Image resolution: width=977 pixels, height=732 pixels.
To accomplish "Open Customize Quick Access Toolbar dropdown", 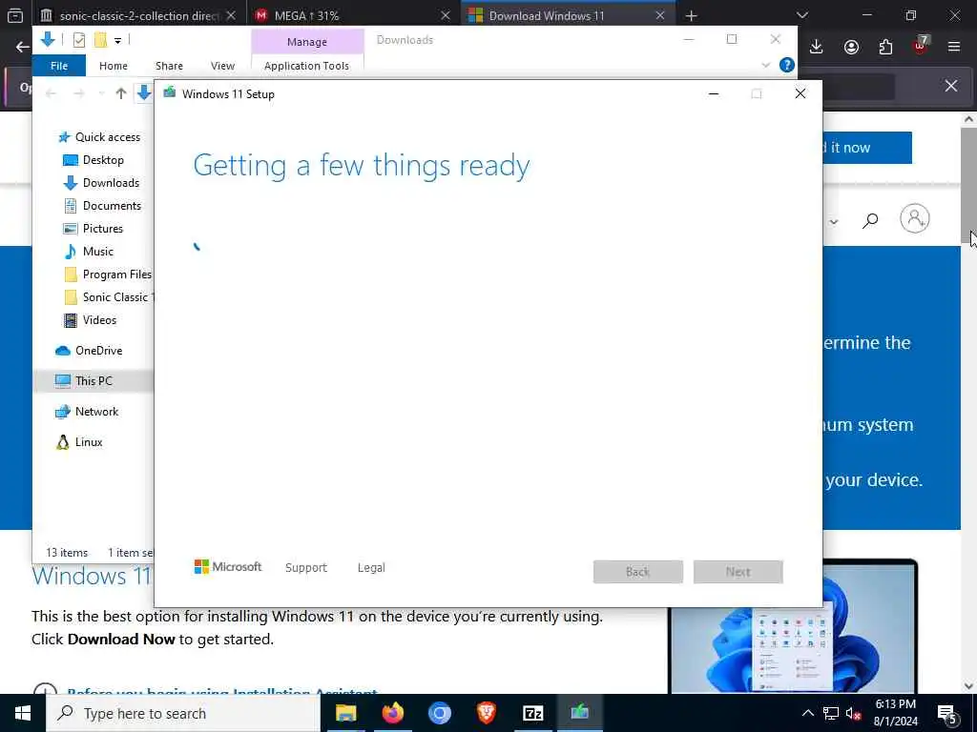I will tap(117, 40).
